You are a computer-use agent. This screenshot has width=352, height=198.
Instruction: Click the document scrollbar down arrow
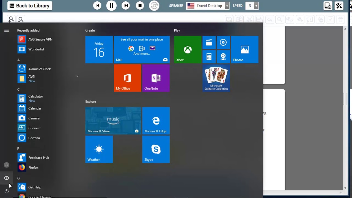(345, 188)
